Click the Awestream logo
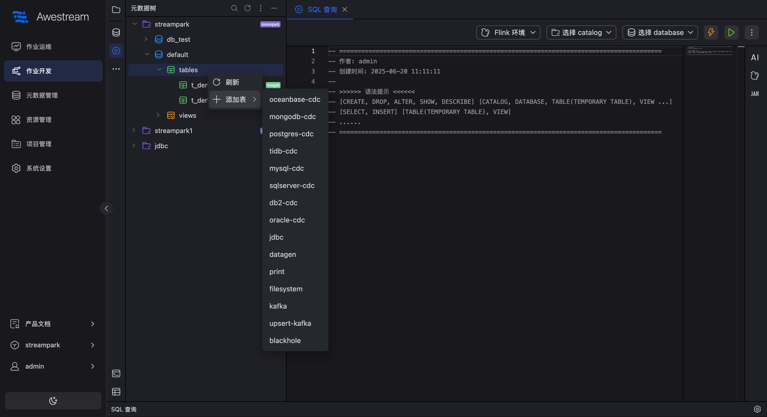767x417 pixels. (51, 17)
